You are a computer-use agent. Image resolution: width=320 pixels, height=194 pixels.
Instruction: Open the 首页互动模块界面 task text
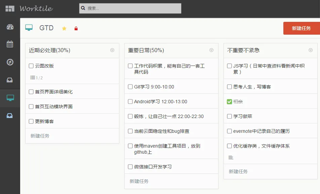click(54, 106)
